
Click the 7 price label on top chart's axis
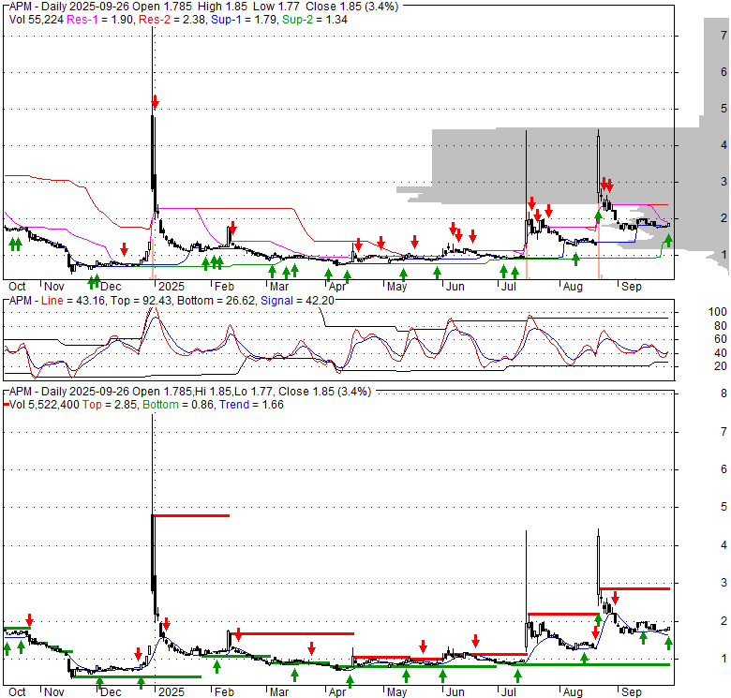[724, 35]
